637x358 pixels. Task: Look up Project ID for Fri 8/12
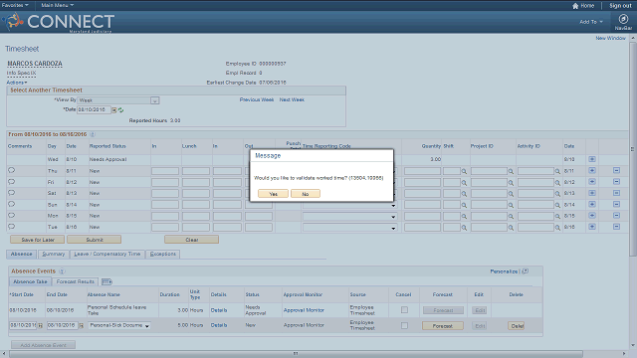tap(511, 183)
